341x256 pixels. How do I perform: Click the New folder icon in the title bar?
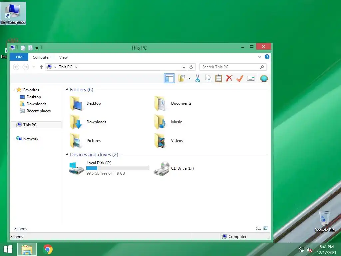[x=30, y=48]
